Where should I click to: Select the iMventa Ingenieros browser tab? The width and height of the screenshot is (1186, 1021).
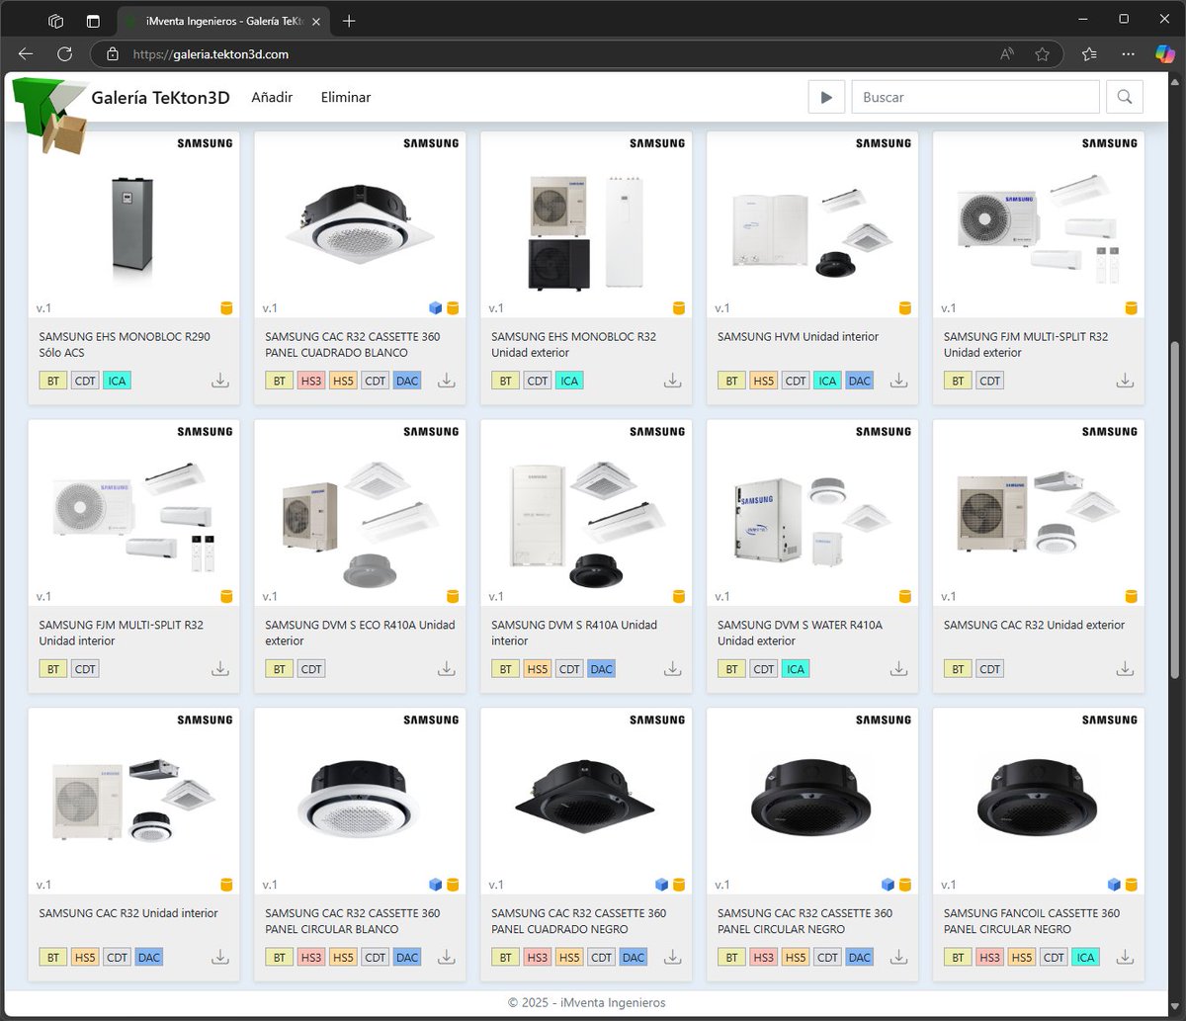coord(223,21)
